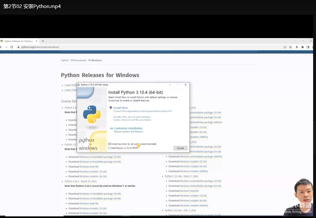This screenshot has width=316, height=218.
Task: Close the Python Releases browser tab
Action: [x=36, y=41]
